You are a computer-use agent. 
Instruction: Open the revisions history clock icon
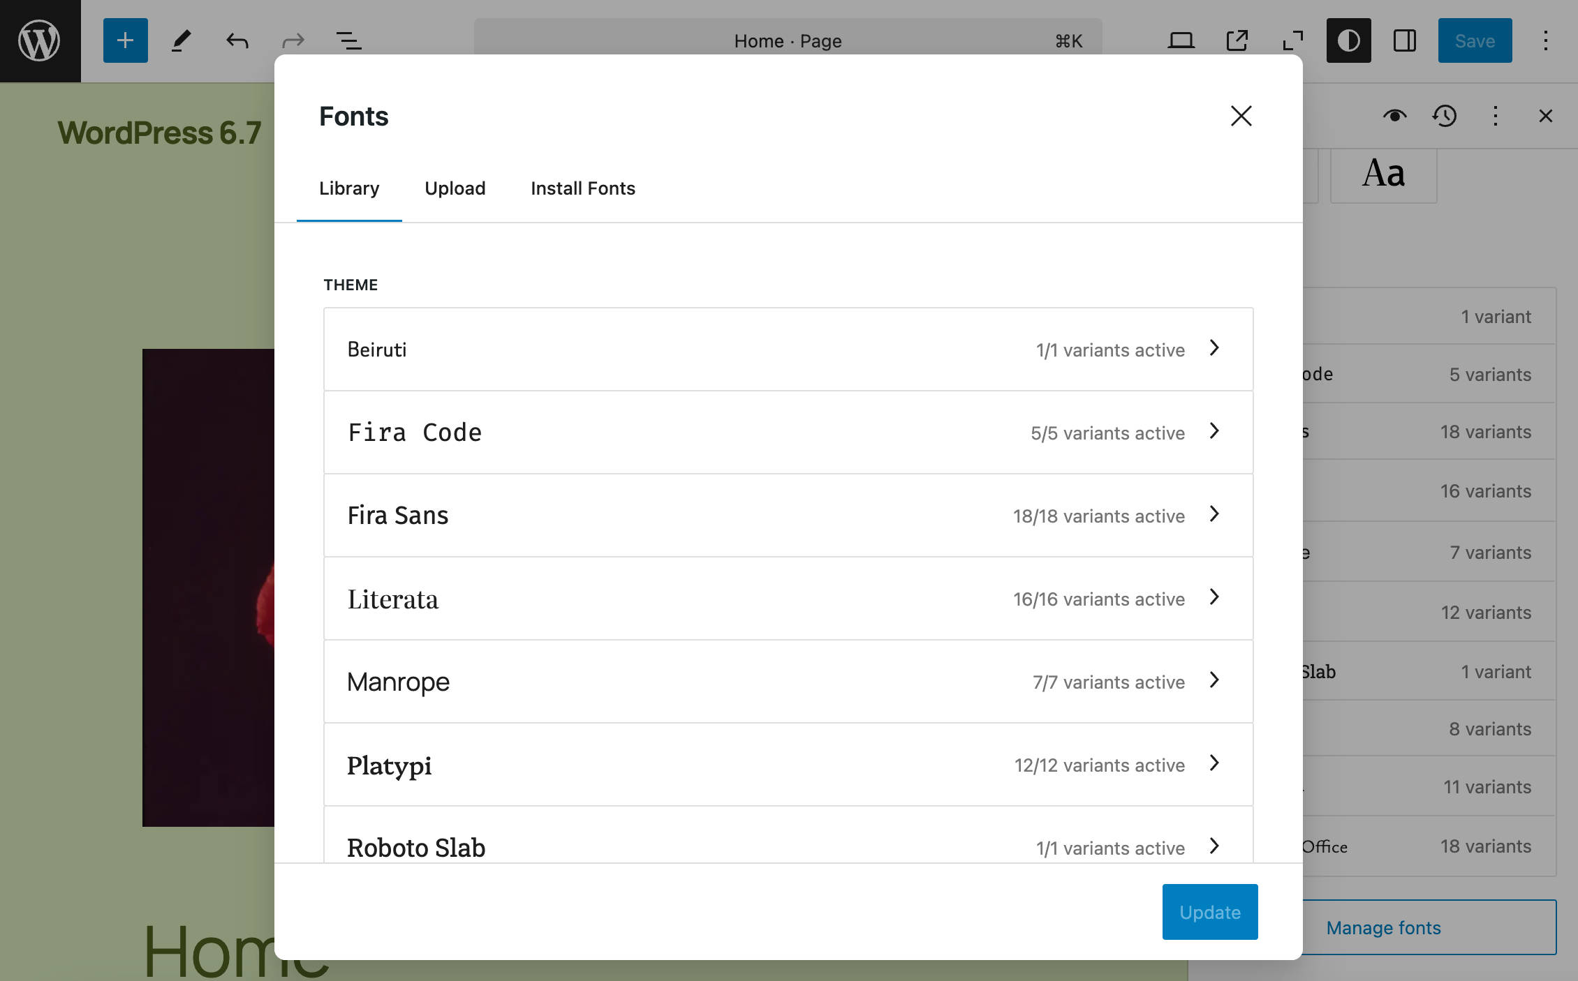(x=1444, y=116)
